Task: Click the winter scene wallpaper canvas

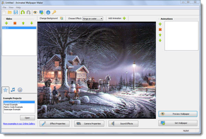Action: pos(96,70)
